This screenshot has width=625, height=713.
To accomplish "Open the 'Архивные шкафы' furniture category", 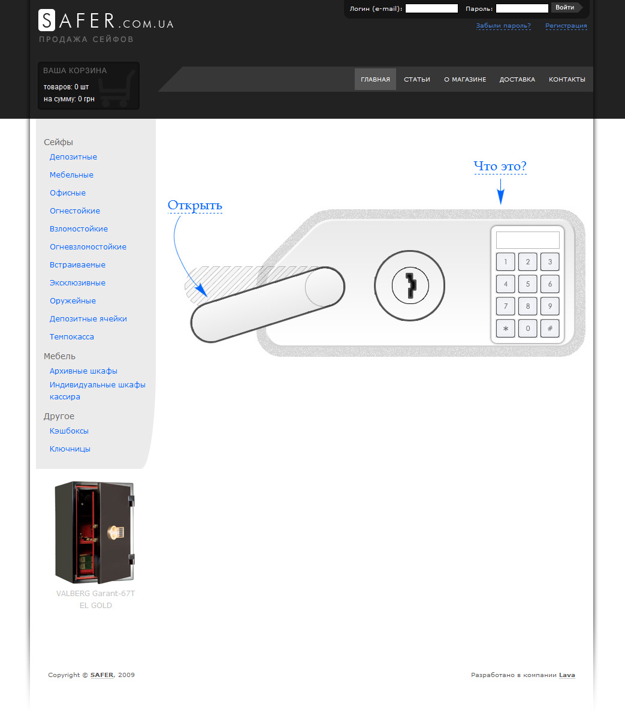I will (83, 371).
